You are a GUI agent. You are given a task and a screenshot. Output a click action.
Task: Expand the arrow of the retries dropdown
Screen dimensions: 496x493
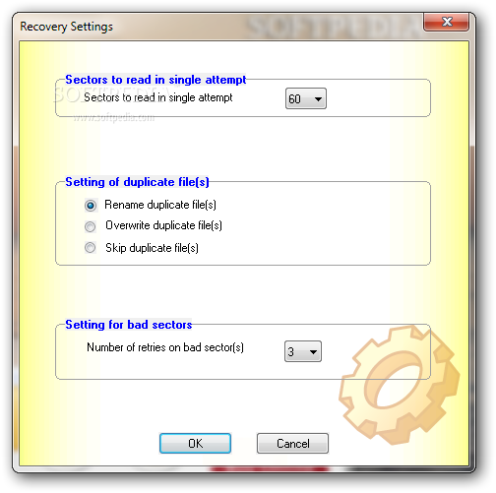point(313,352)
